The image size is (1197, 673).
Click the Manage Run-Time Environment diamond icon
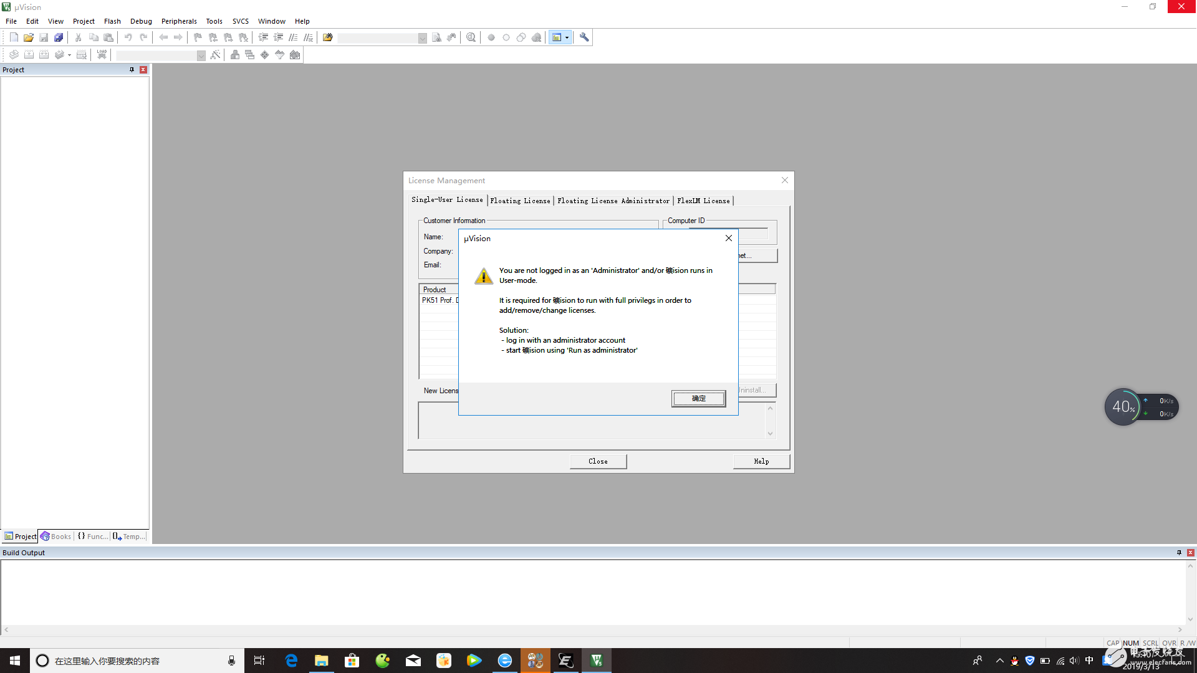265,55
